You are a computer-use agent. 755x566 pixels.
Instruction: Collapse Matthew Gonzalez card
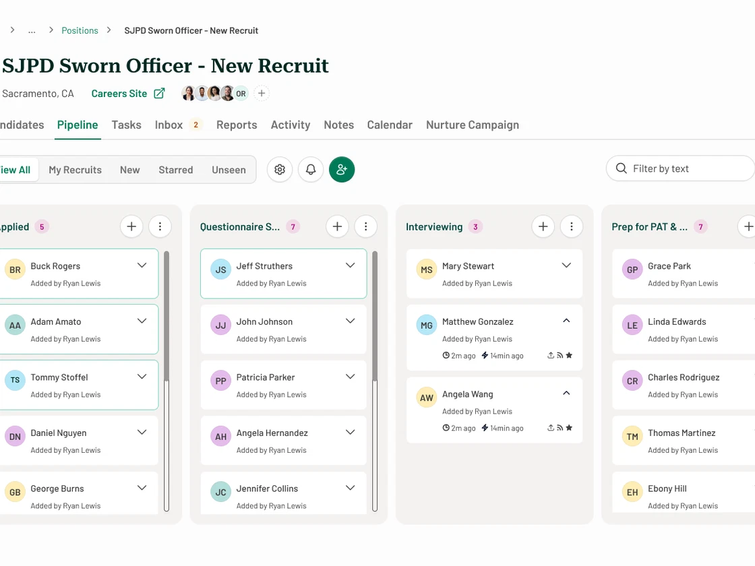(566, 321)
